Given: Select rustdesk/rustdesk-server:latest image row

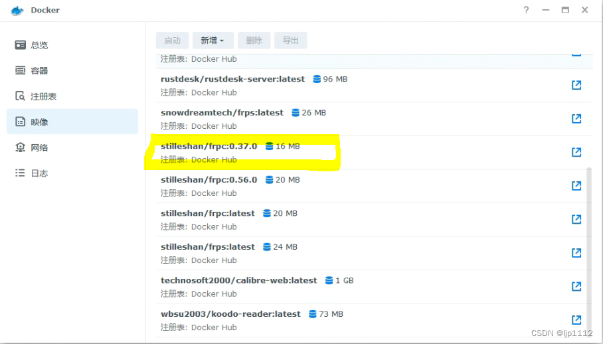Looking at the screenshot, I should [374, 86].
